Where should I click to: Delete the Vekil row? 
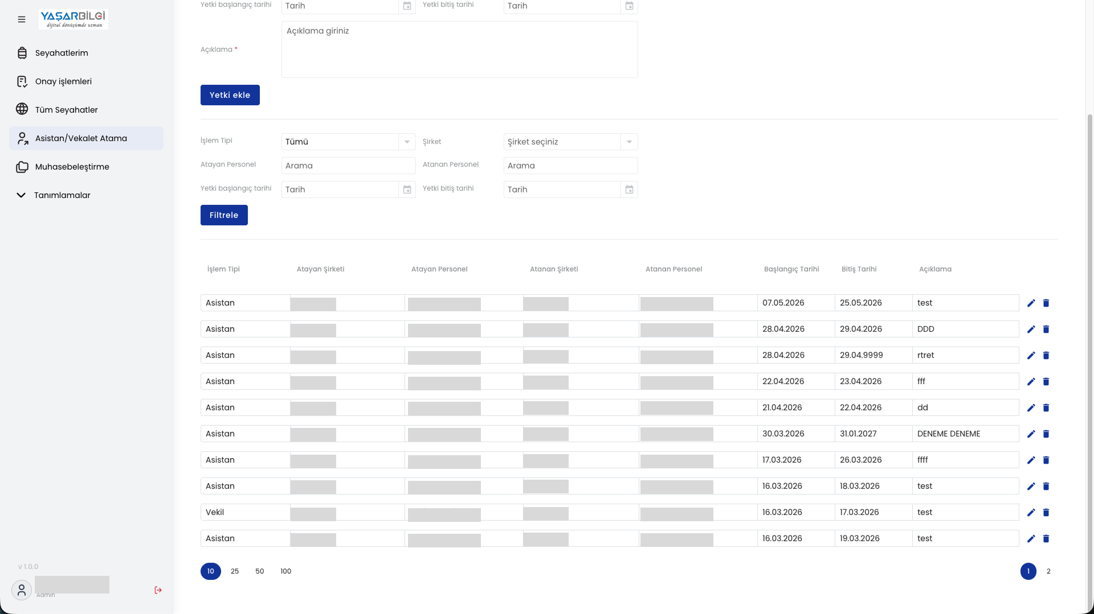tap(1046, 513)
